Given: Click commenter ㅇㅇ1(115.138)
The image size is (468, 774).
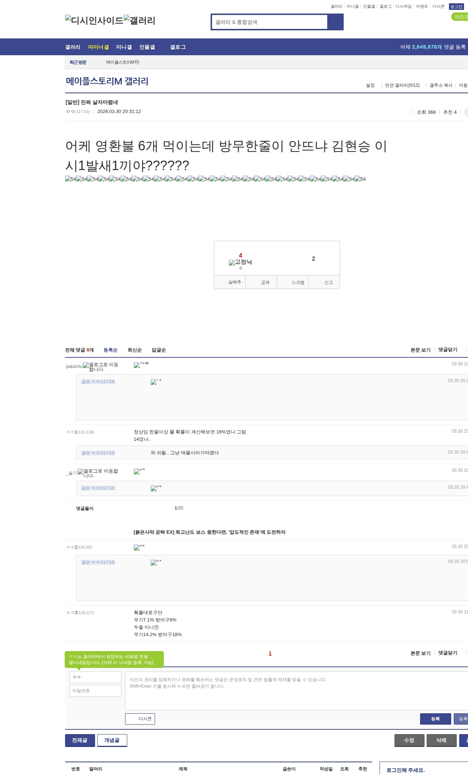Looking at the screenshot, I should (80, 432).
